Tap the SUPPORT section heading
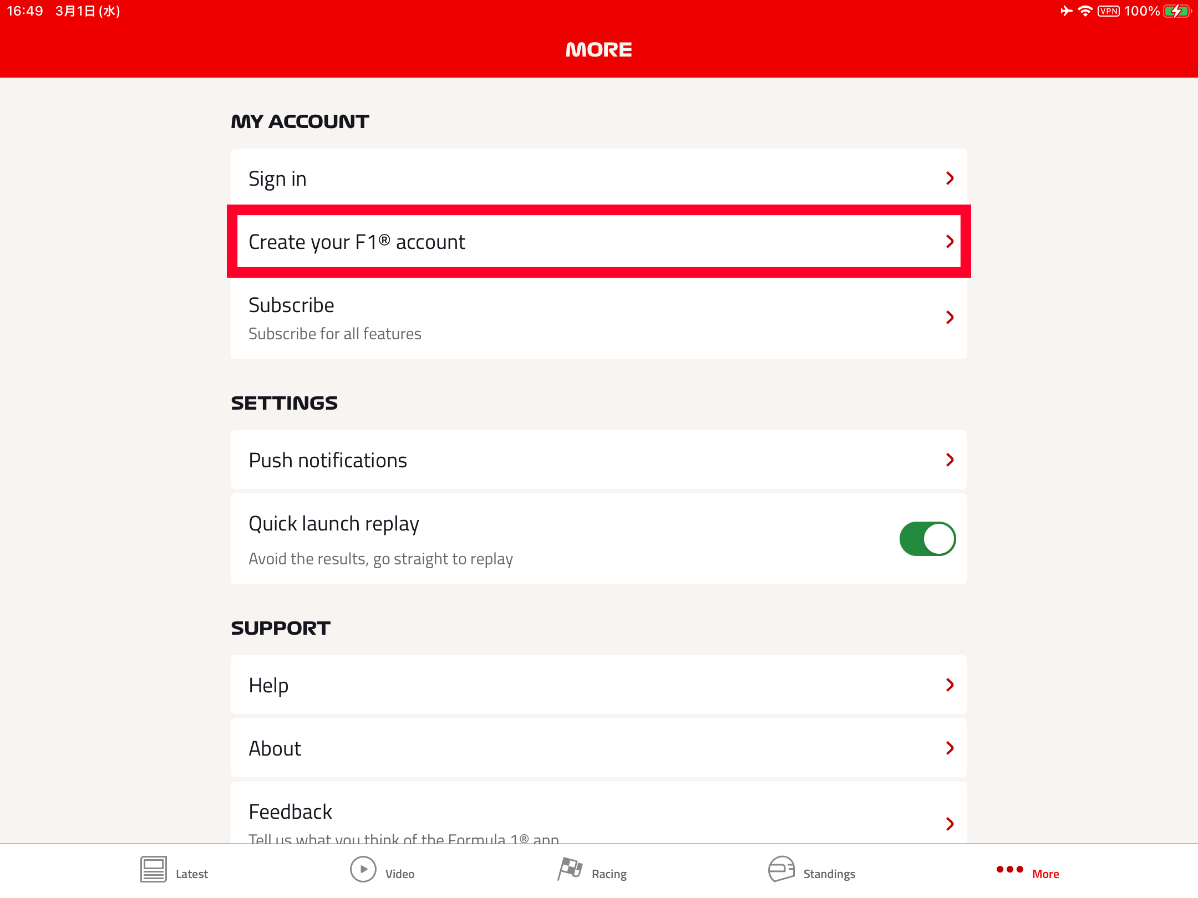This screenshot has width=1198, height=898. click(x=281, y=628)
